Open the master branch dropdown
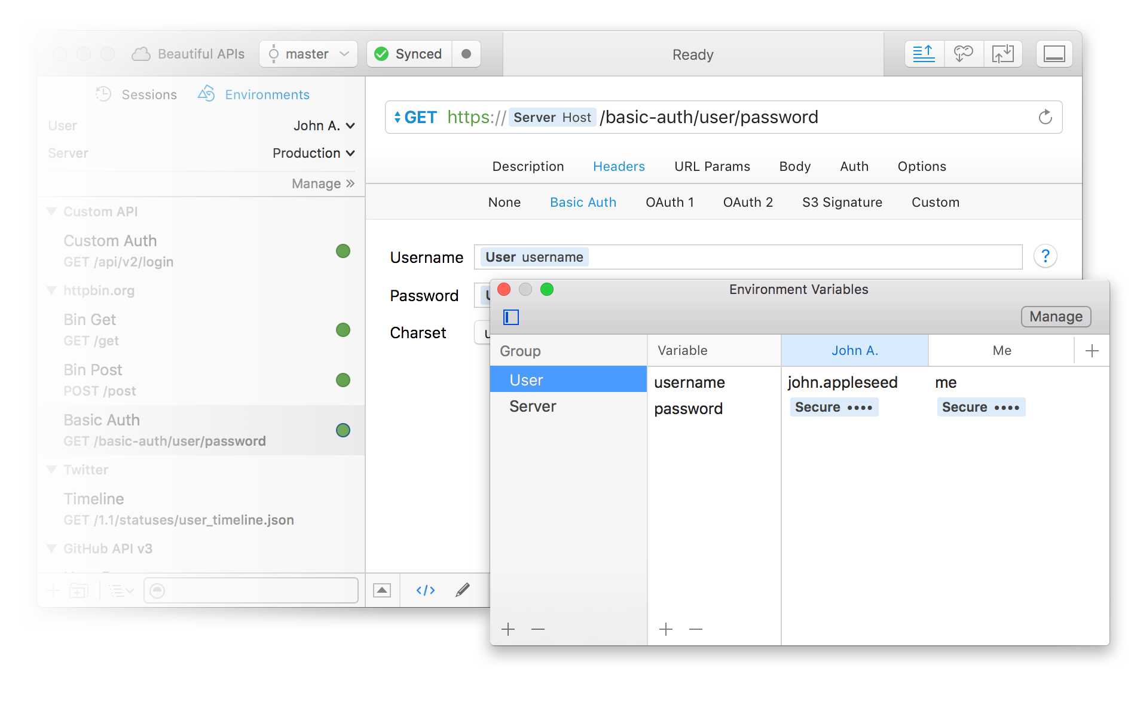The width and height of the screenshot is (1131, 723). click(308, 54)
